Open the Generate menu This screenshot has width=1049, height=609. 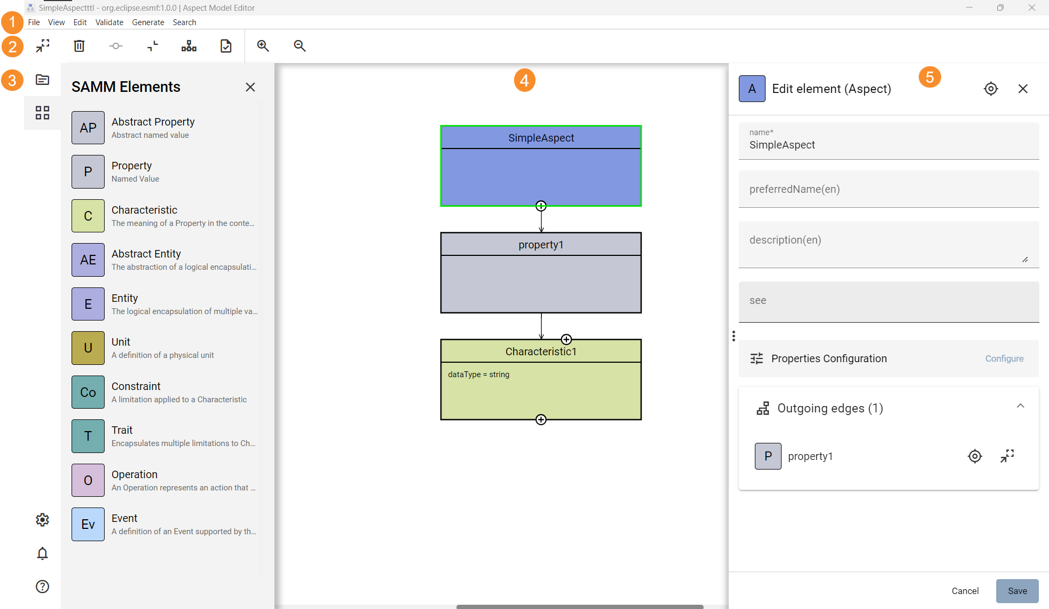[x=148, y=22]
